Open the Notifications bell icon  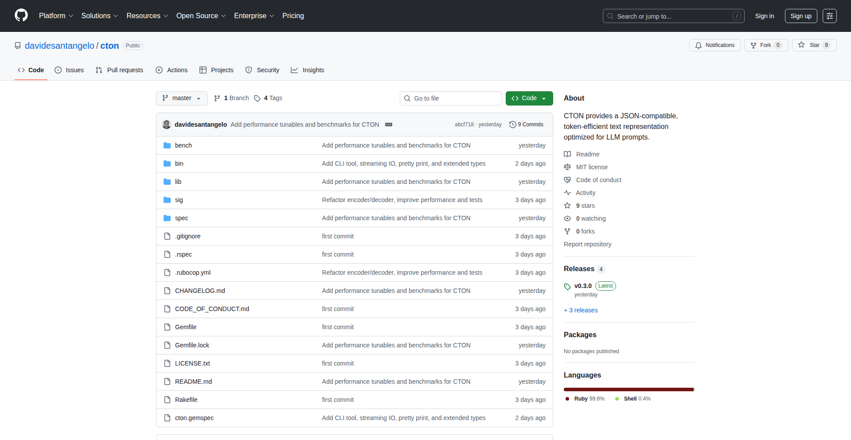[699, 45]
